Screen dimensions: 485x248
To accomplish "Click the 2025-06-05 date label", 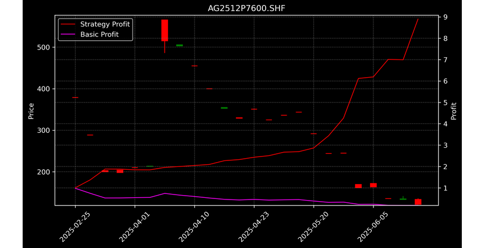I will [x=373, y=226].
